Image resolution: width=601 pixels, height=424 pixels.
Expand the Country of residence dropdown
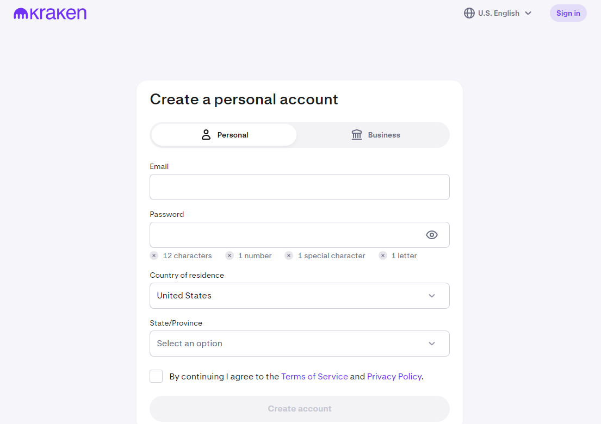[x=300, y=296]
